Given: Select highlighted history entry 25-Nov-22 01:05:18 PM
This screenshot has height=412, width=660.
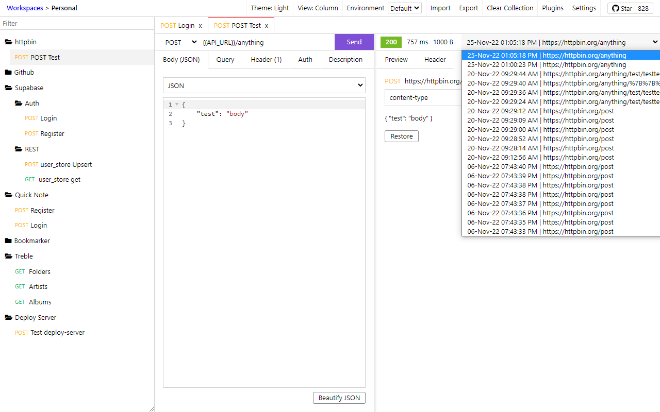Looking at the screenshot, I should [x=561, y=56].
